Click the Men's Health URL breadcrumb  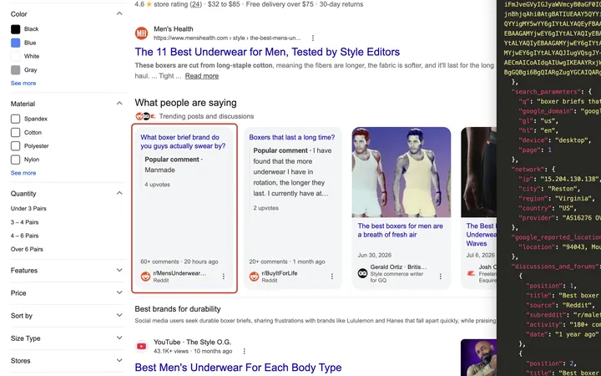pyautogui.click(x=227, y=38)
